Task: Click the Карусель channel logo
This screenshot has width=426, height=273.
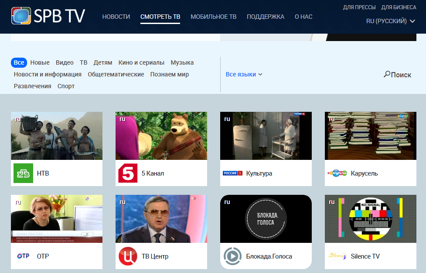Action: coord(337,173)
